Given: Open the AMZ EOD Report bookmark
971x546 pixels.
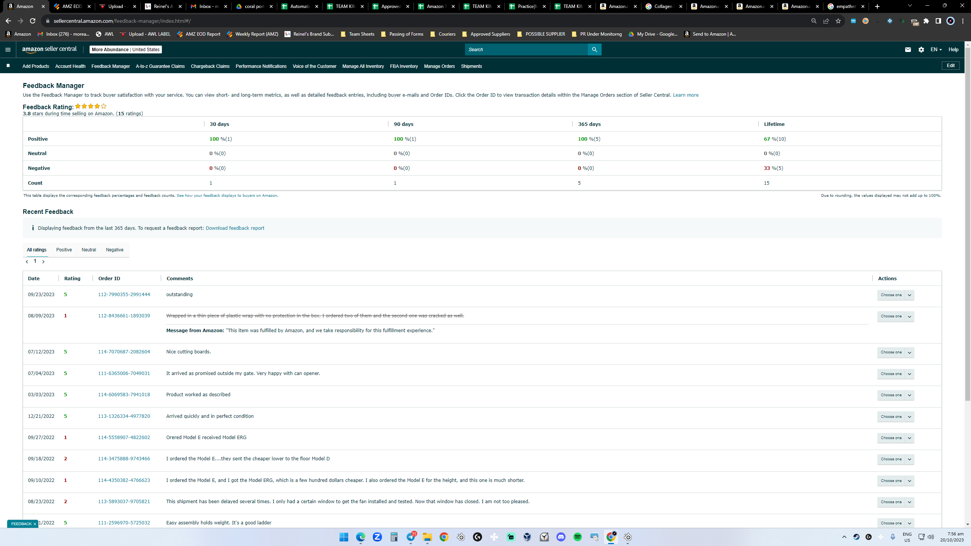Looking at the screenshot, I should 198,34.
